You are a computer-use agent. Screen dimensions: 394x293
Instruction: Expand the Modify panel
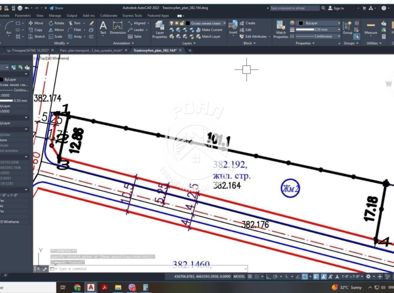click(x=61, y=43)
